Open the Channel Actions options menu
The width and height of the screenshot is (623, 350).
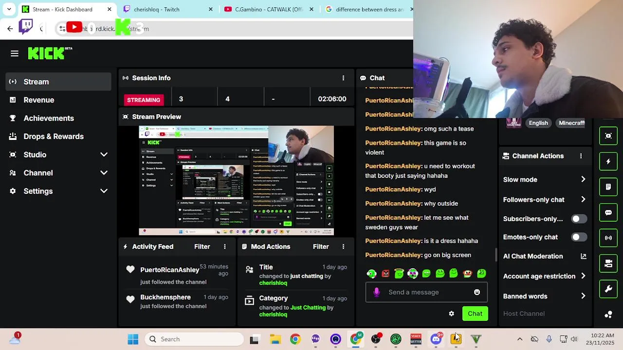pos(581,156)
